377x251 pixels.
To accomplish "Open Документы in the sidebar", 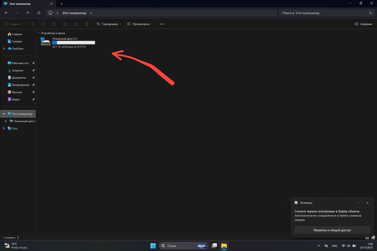I will click(x=17, y=78).
